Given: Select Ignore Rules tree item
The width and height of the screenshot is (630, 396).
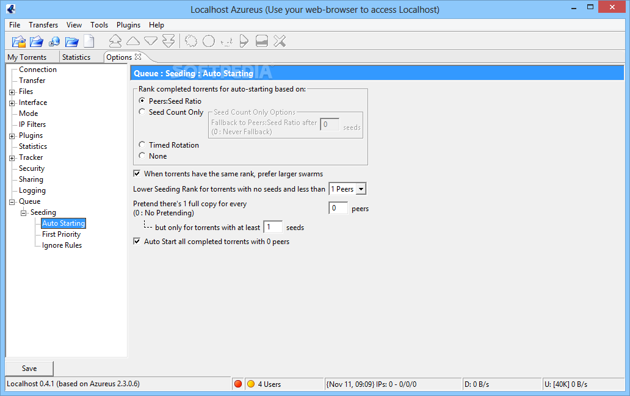Looking at the screenshot, I should click(62, 245).
